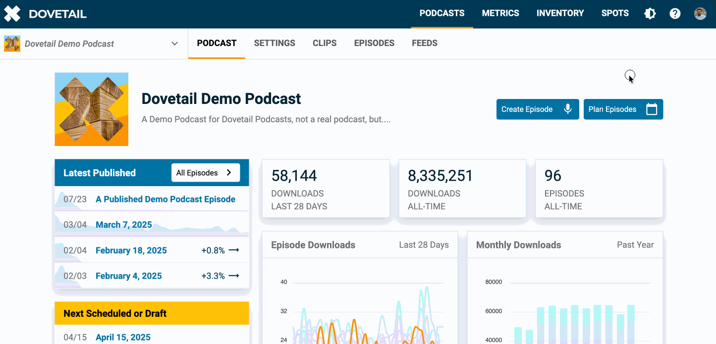Screen dimensions: 716x344
Task: Open the Feeds tab
Action: coord(425,43)
